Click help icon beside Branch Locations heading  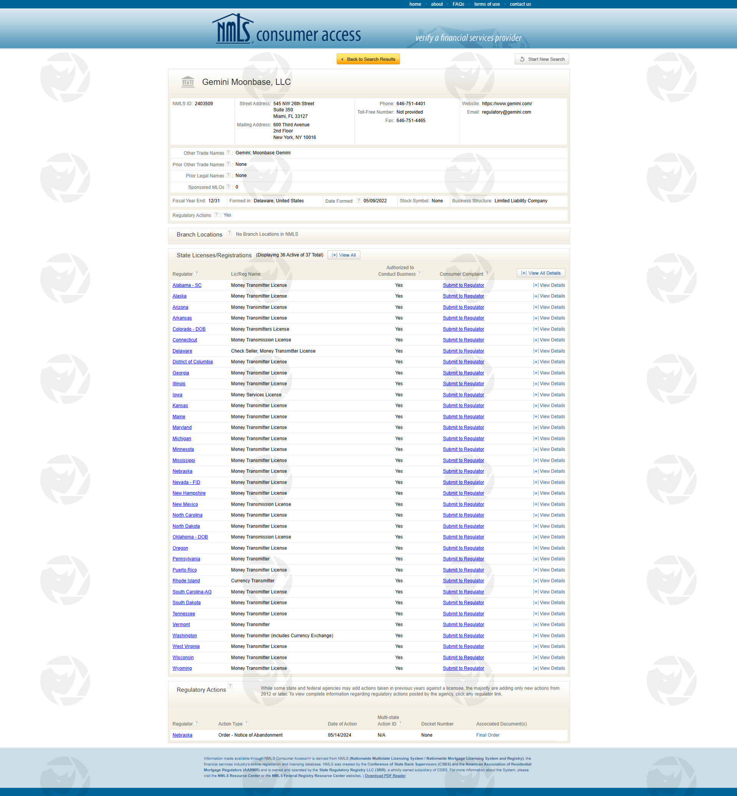tap(229, 233)
